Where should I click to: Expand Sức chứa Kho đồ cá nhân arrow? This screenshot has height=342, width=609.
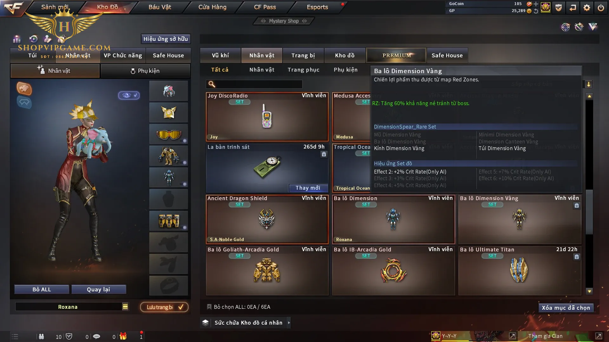[x=289, y=323]
